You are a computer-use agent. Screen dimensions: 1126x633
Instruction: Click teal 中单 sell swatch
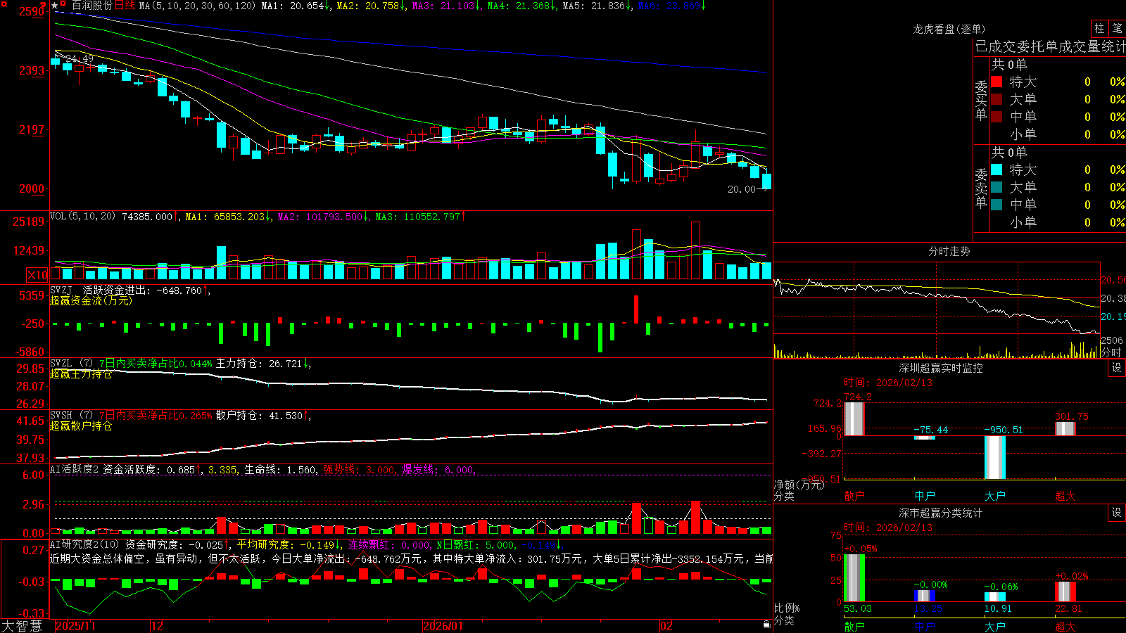(x=997, y=205)
